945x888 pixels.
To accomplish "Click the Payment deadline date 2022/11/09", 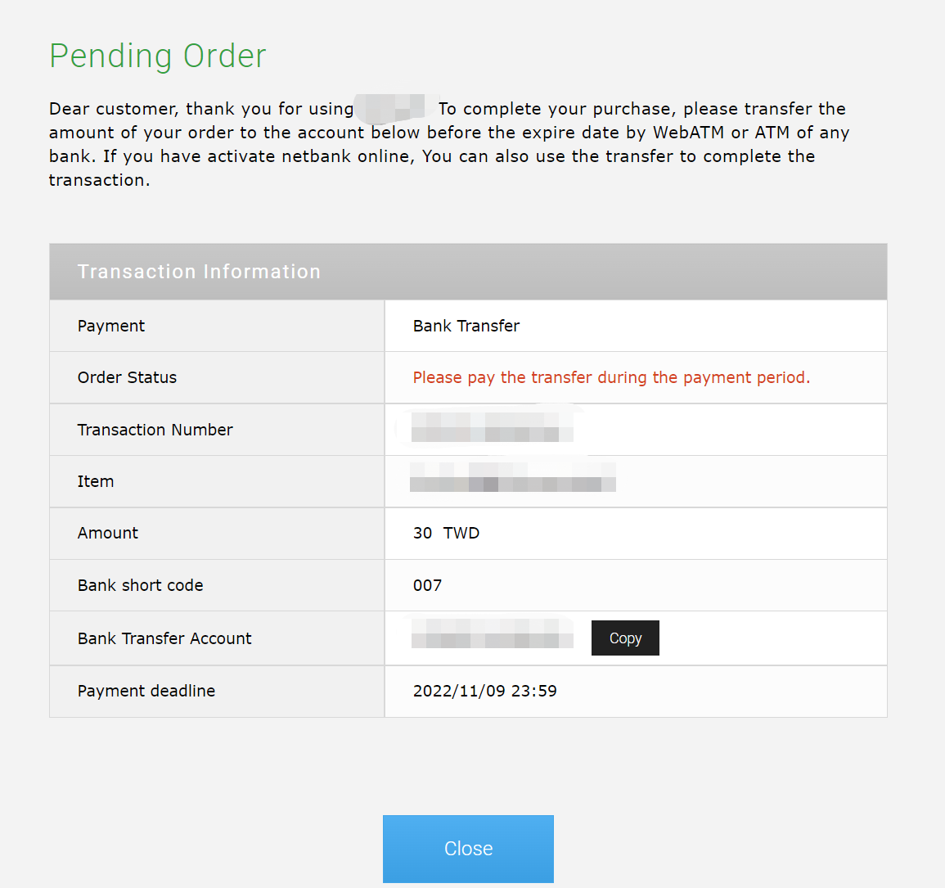I will coord(484,691).
